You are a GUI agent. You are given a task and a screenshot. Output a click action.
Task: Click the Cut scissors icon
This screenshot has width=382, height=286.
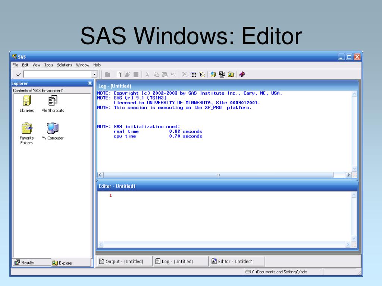click(x=147, y=74)
